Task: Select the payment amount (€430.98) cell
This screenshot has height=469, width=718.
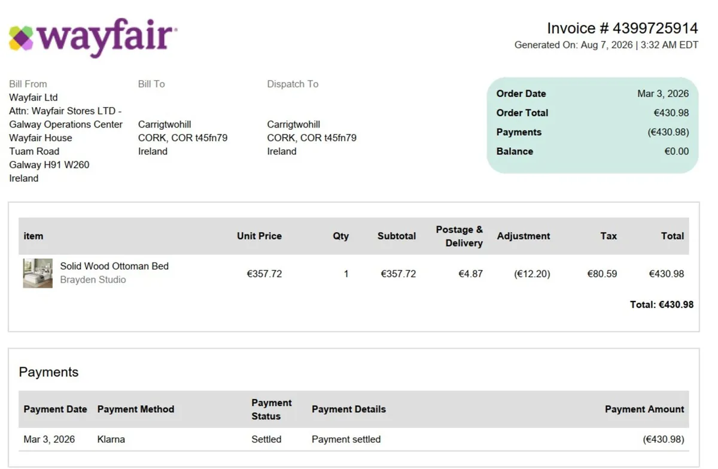Action: tap(664, 439)
